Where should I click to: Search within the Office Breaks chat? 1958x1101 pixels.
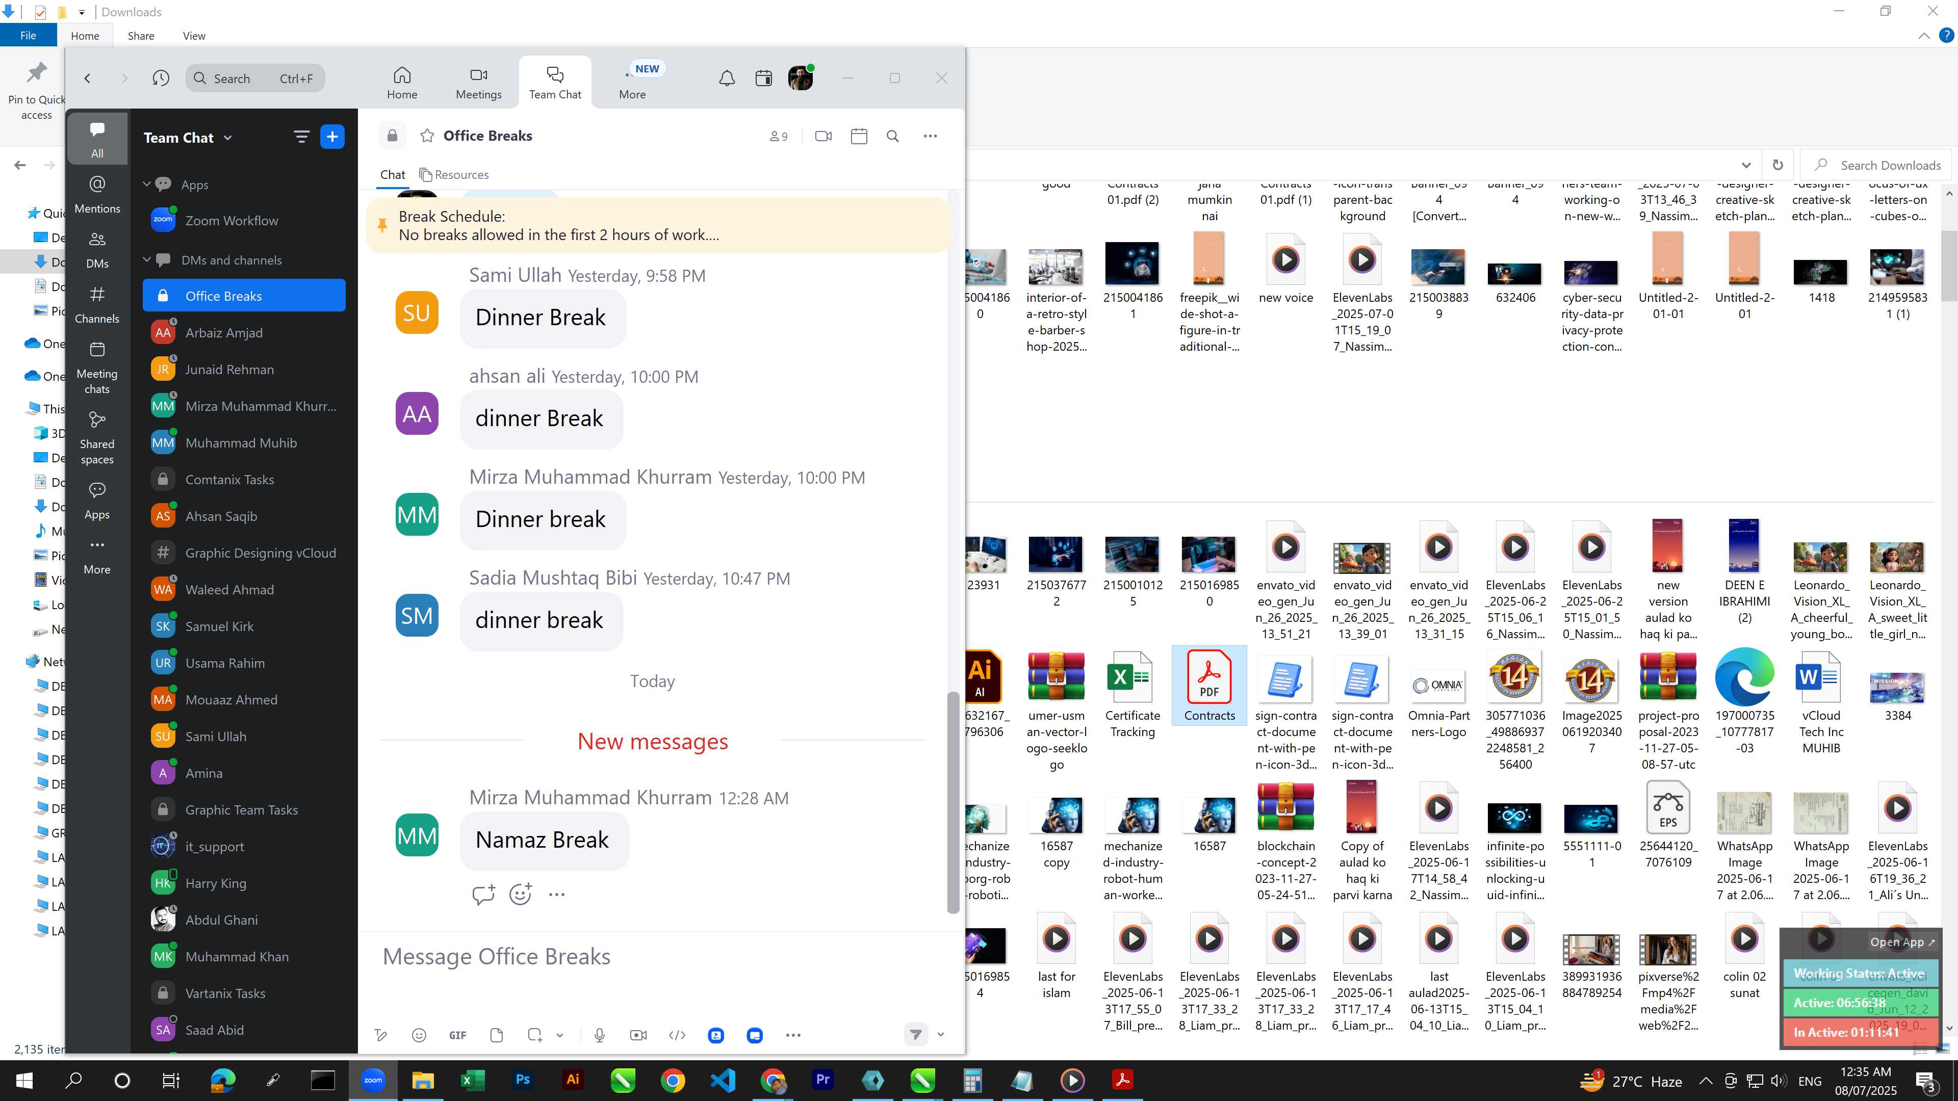(x=893, y=136)
